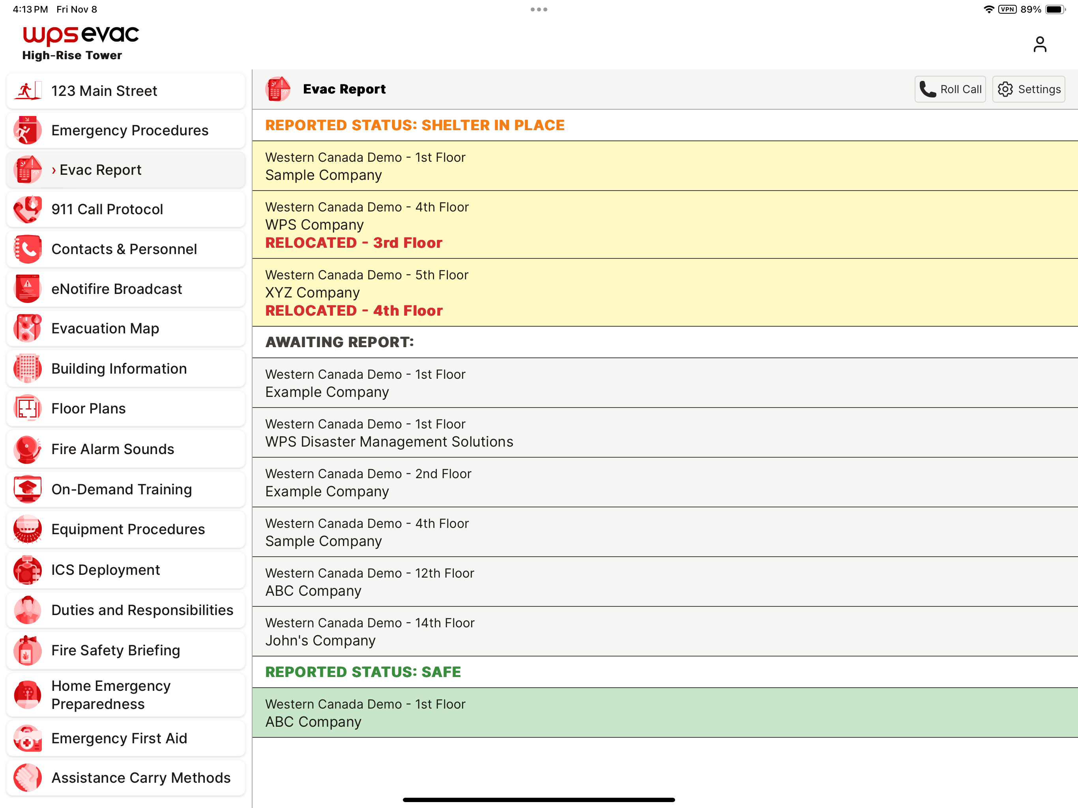Select the Evac Report menu item
Image resolution: width=1078 pixels, height=808 pixels.
tap(126, 170)
